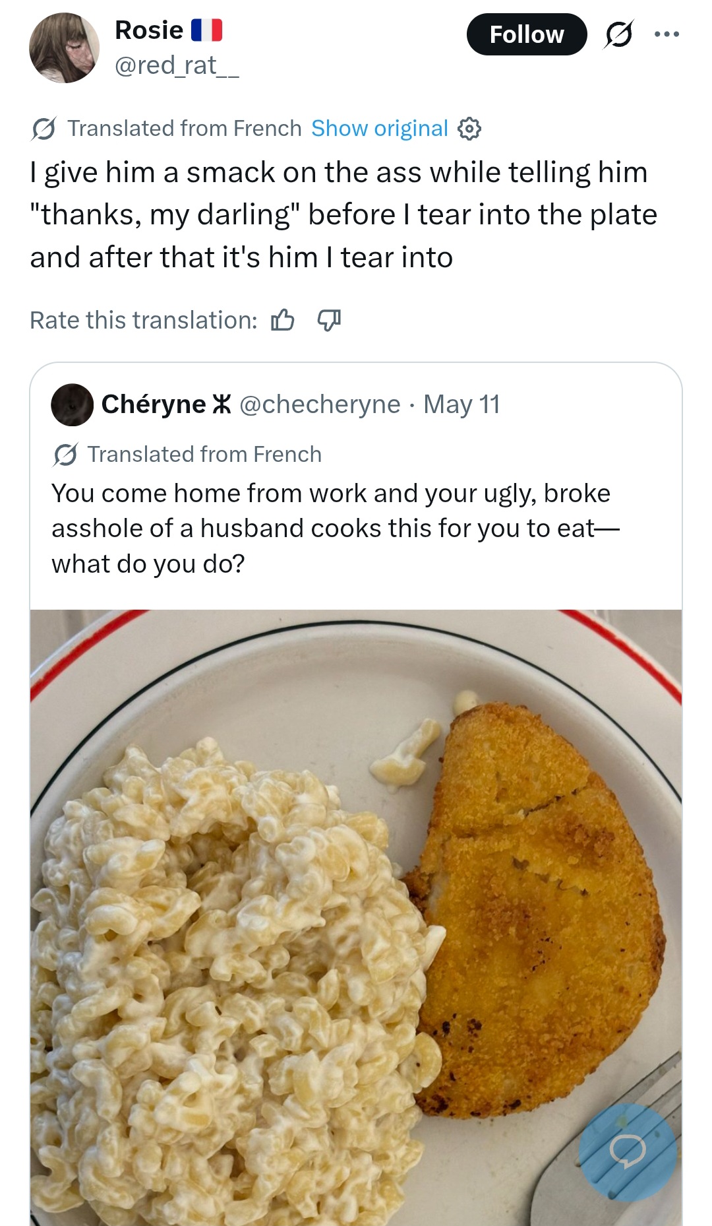This screenshot has width=712, height=1226.
Task: Tap the 'Translated from French' label on Rosie's post
Action: (x=185, y=128)
